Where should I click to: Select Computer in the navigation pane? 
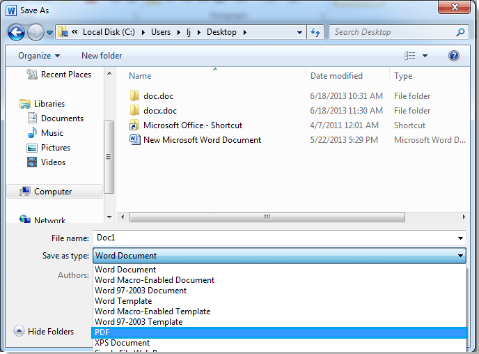[55, 192]
